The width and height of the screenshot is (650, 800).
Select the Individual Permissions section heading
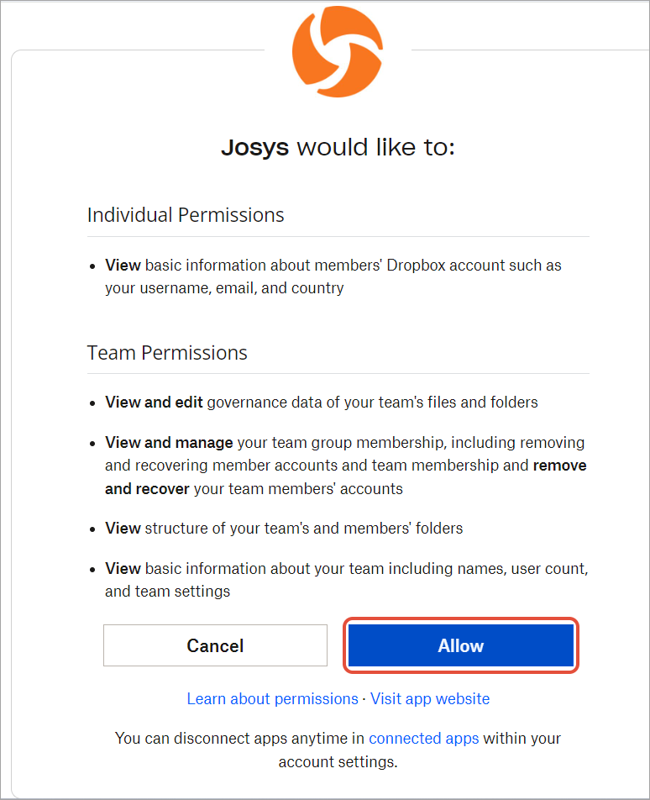coord(185,215)
